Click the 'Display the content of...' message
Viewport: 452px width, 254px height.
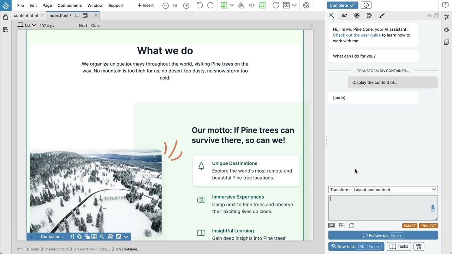(x=393, y=83)
